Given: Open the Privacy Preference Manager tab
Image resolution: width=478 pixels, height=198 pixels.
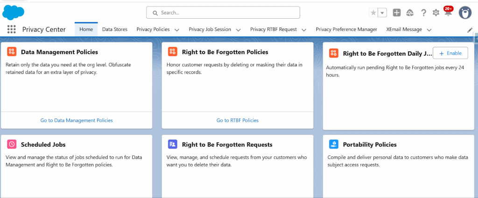Looking at the screenshot, I should tap(346, 29).
